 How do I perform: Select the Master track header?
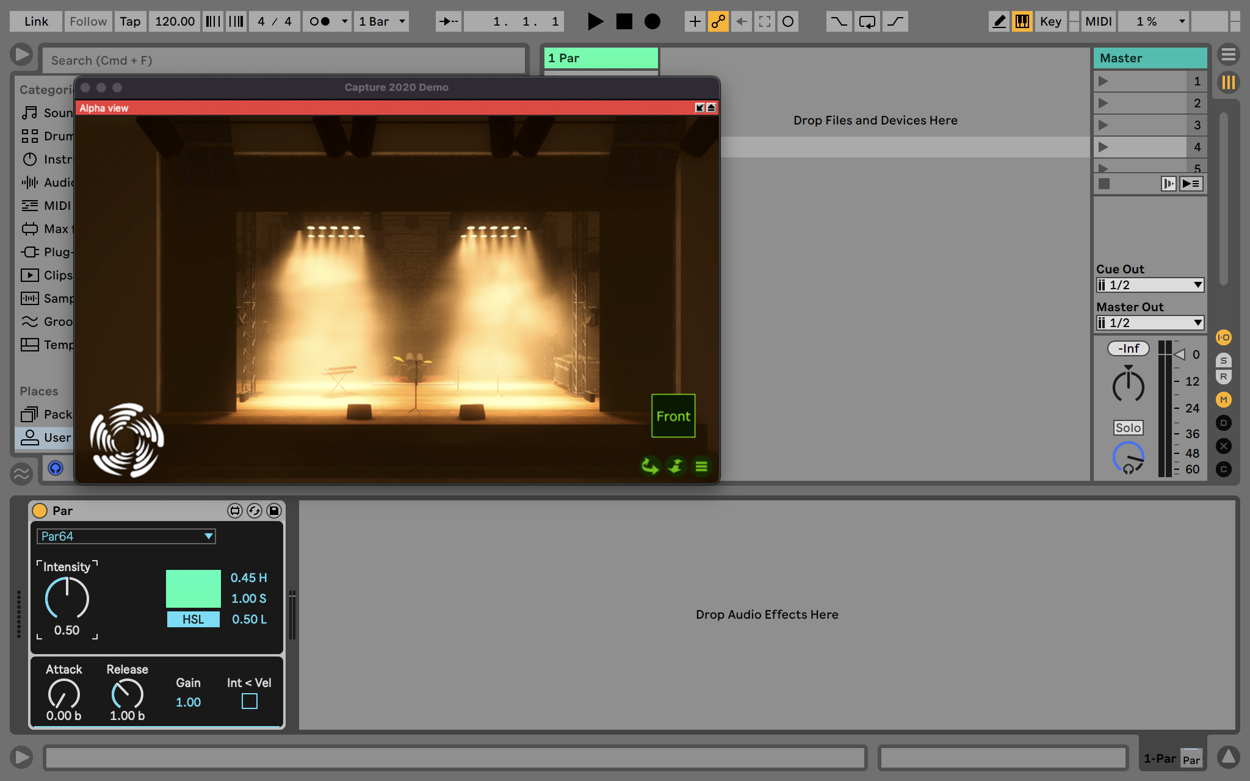tap(1150, 58)
